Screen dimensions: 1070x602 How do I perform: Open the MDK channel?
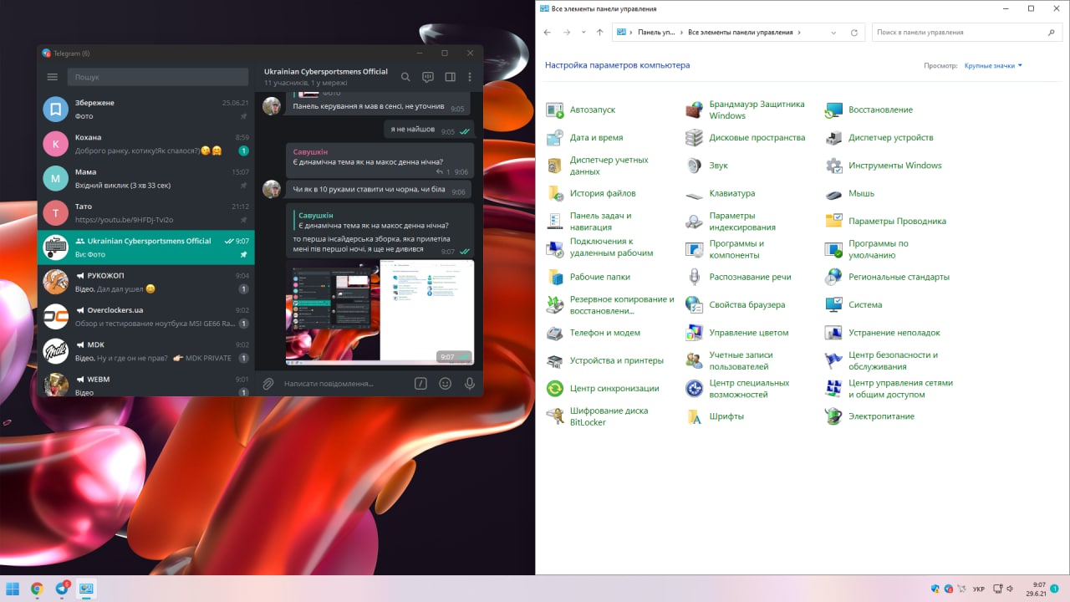(146, 351)
